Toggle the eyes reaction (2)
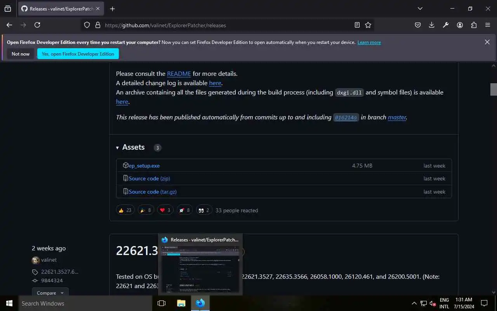 [204, 210]
